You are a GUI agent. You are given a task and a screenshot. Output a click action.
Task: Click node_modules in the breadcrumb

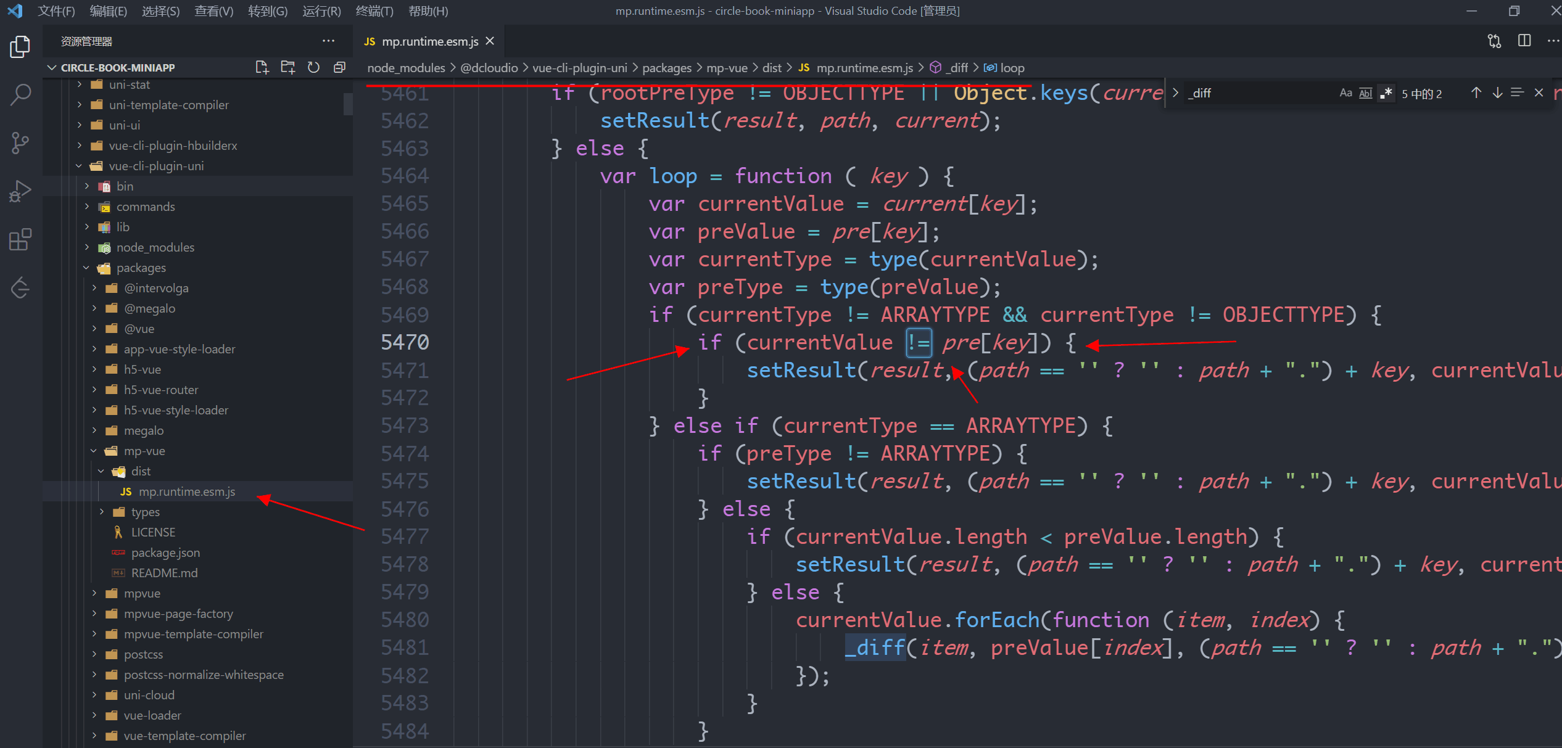[x=406, y=68]
